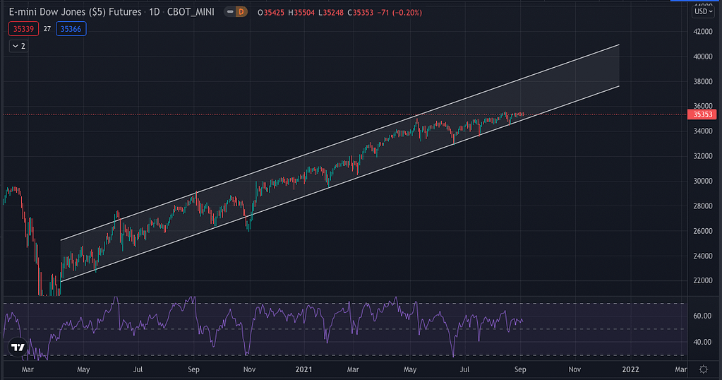Click the 40000 price axis label
This screenshot has width=722, height=380.
(x=703, y=57)
